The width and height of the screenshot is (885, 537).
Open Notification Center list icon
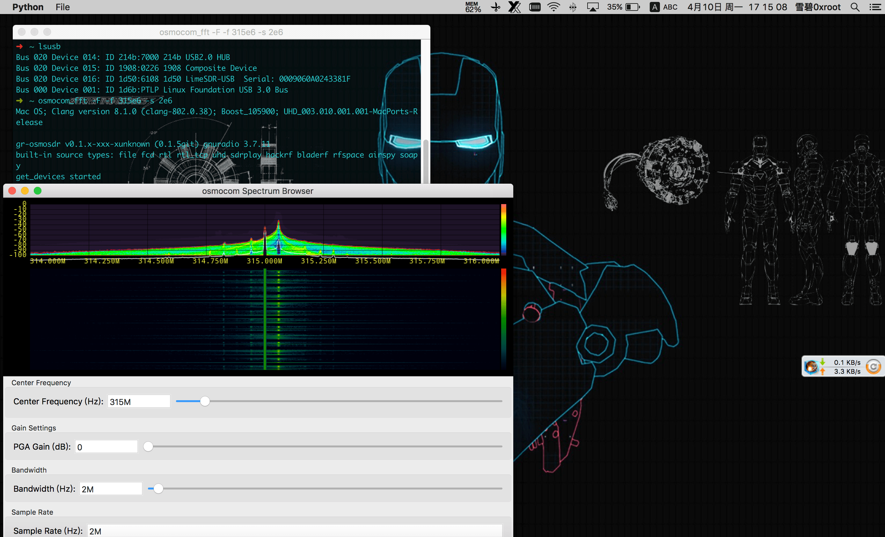click(874, 7)
